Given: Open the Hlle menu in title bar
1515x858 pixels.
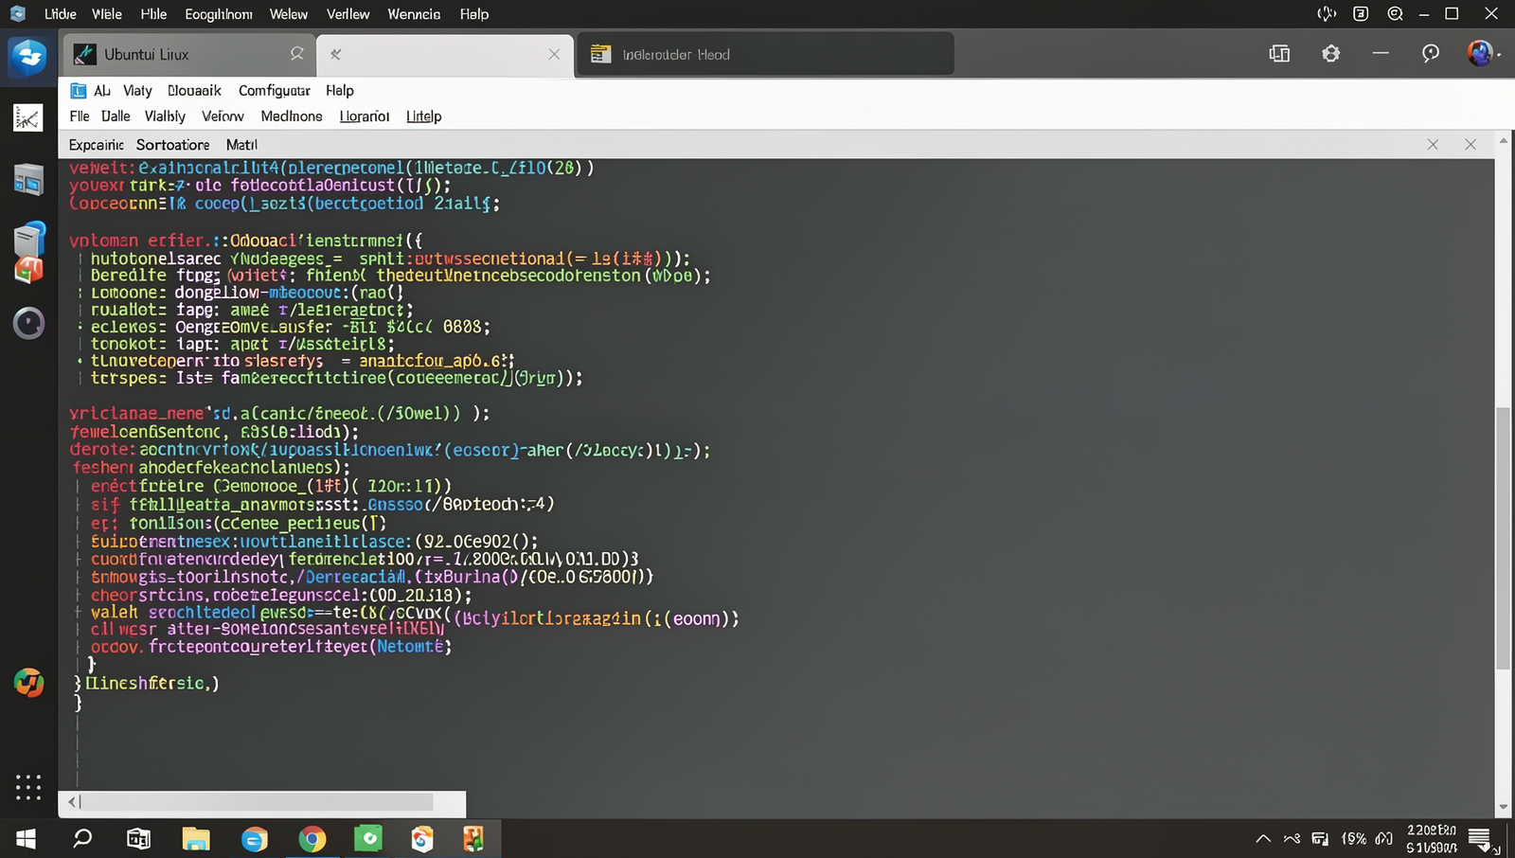Looking at the screenshot, I should [153, 14].
